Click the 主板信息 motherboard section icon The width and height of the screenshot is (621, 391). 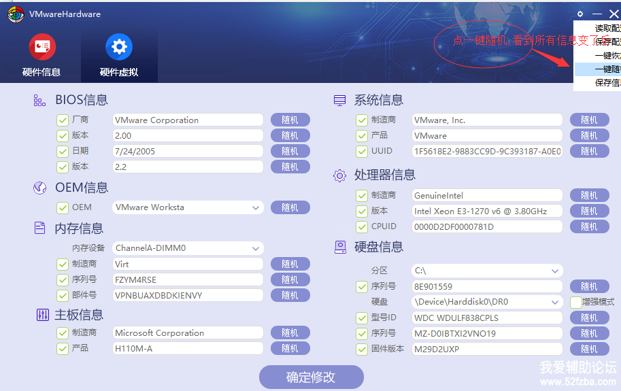coord(41,315)
